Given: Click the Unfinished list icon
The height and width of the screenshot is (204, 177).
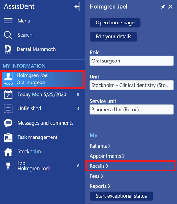Looking at the screenshot, I should (8, 109).
